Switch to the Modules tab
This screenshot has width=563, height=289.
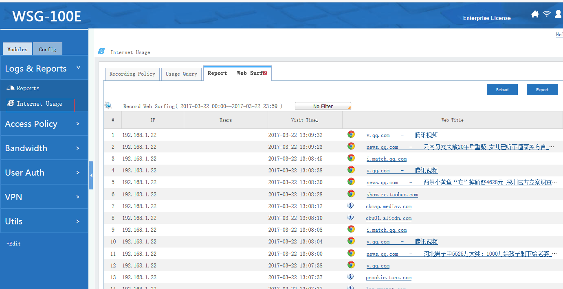pos(18,49)
